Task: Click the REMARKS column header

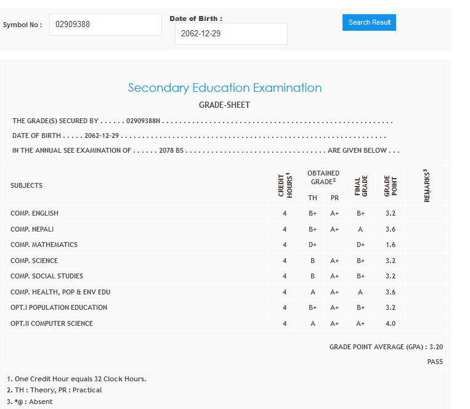Action: tap(426, 185)
